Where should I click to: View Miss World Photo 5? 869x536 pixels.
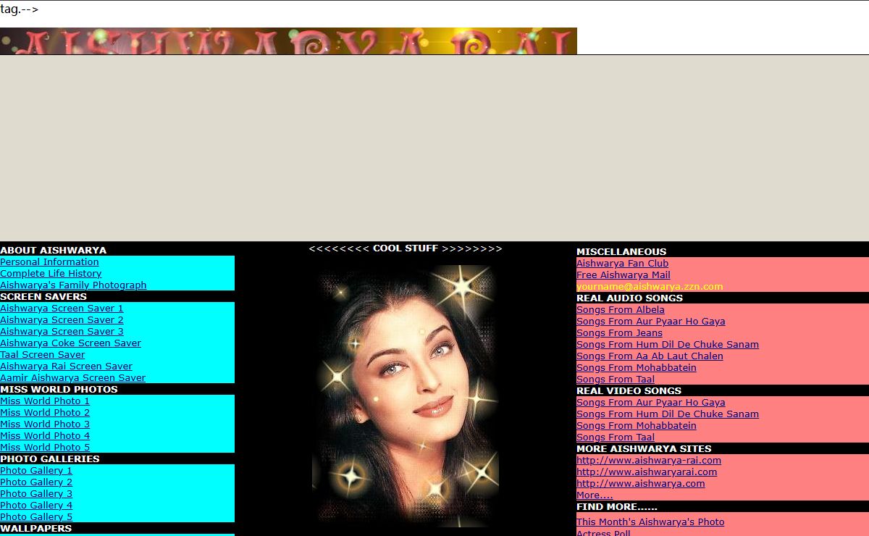pos(45,448)
